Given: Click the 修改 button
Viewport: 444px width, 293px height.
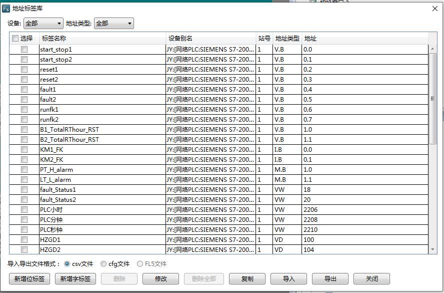Looking at the screenshot, I should pos(160,278).
